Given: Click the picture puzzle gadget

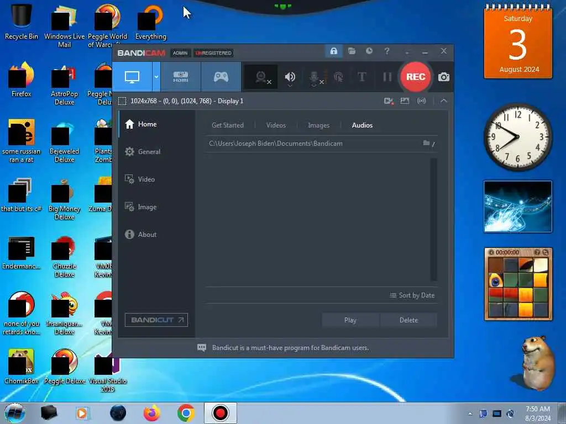Looking at the screenshot, I should click(x=518, y=284).
